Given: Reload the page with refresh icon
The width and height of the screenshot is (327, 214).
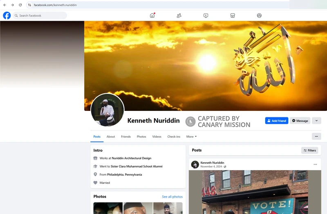Looking at the screenshot, I should pyautogui.click(x=20, y=5).
